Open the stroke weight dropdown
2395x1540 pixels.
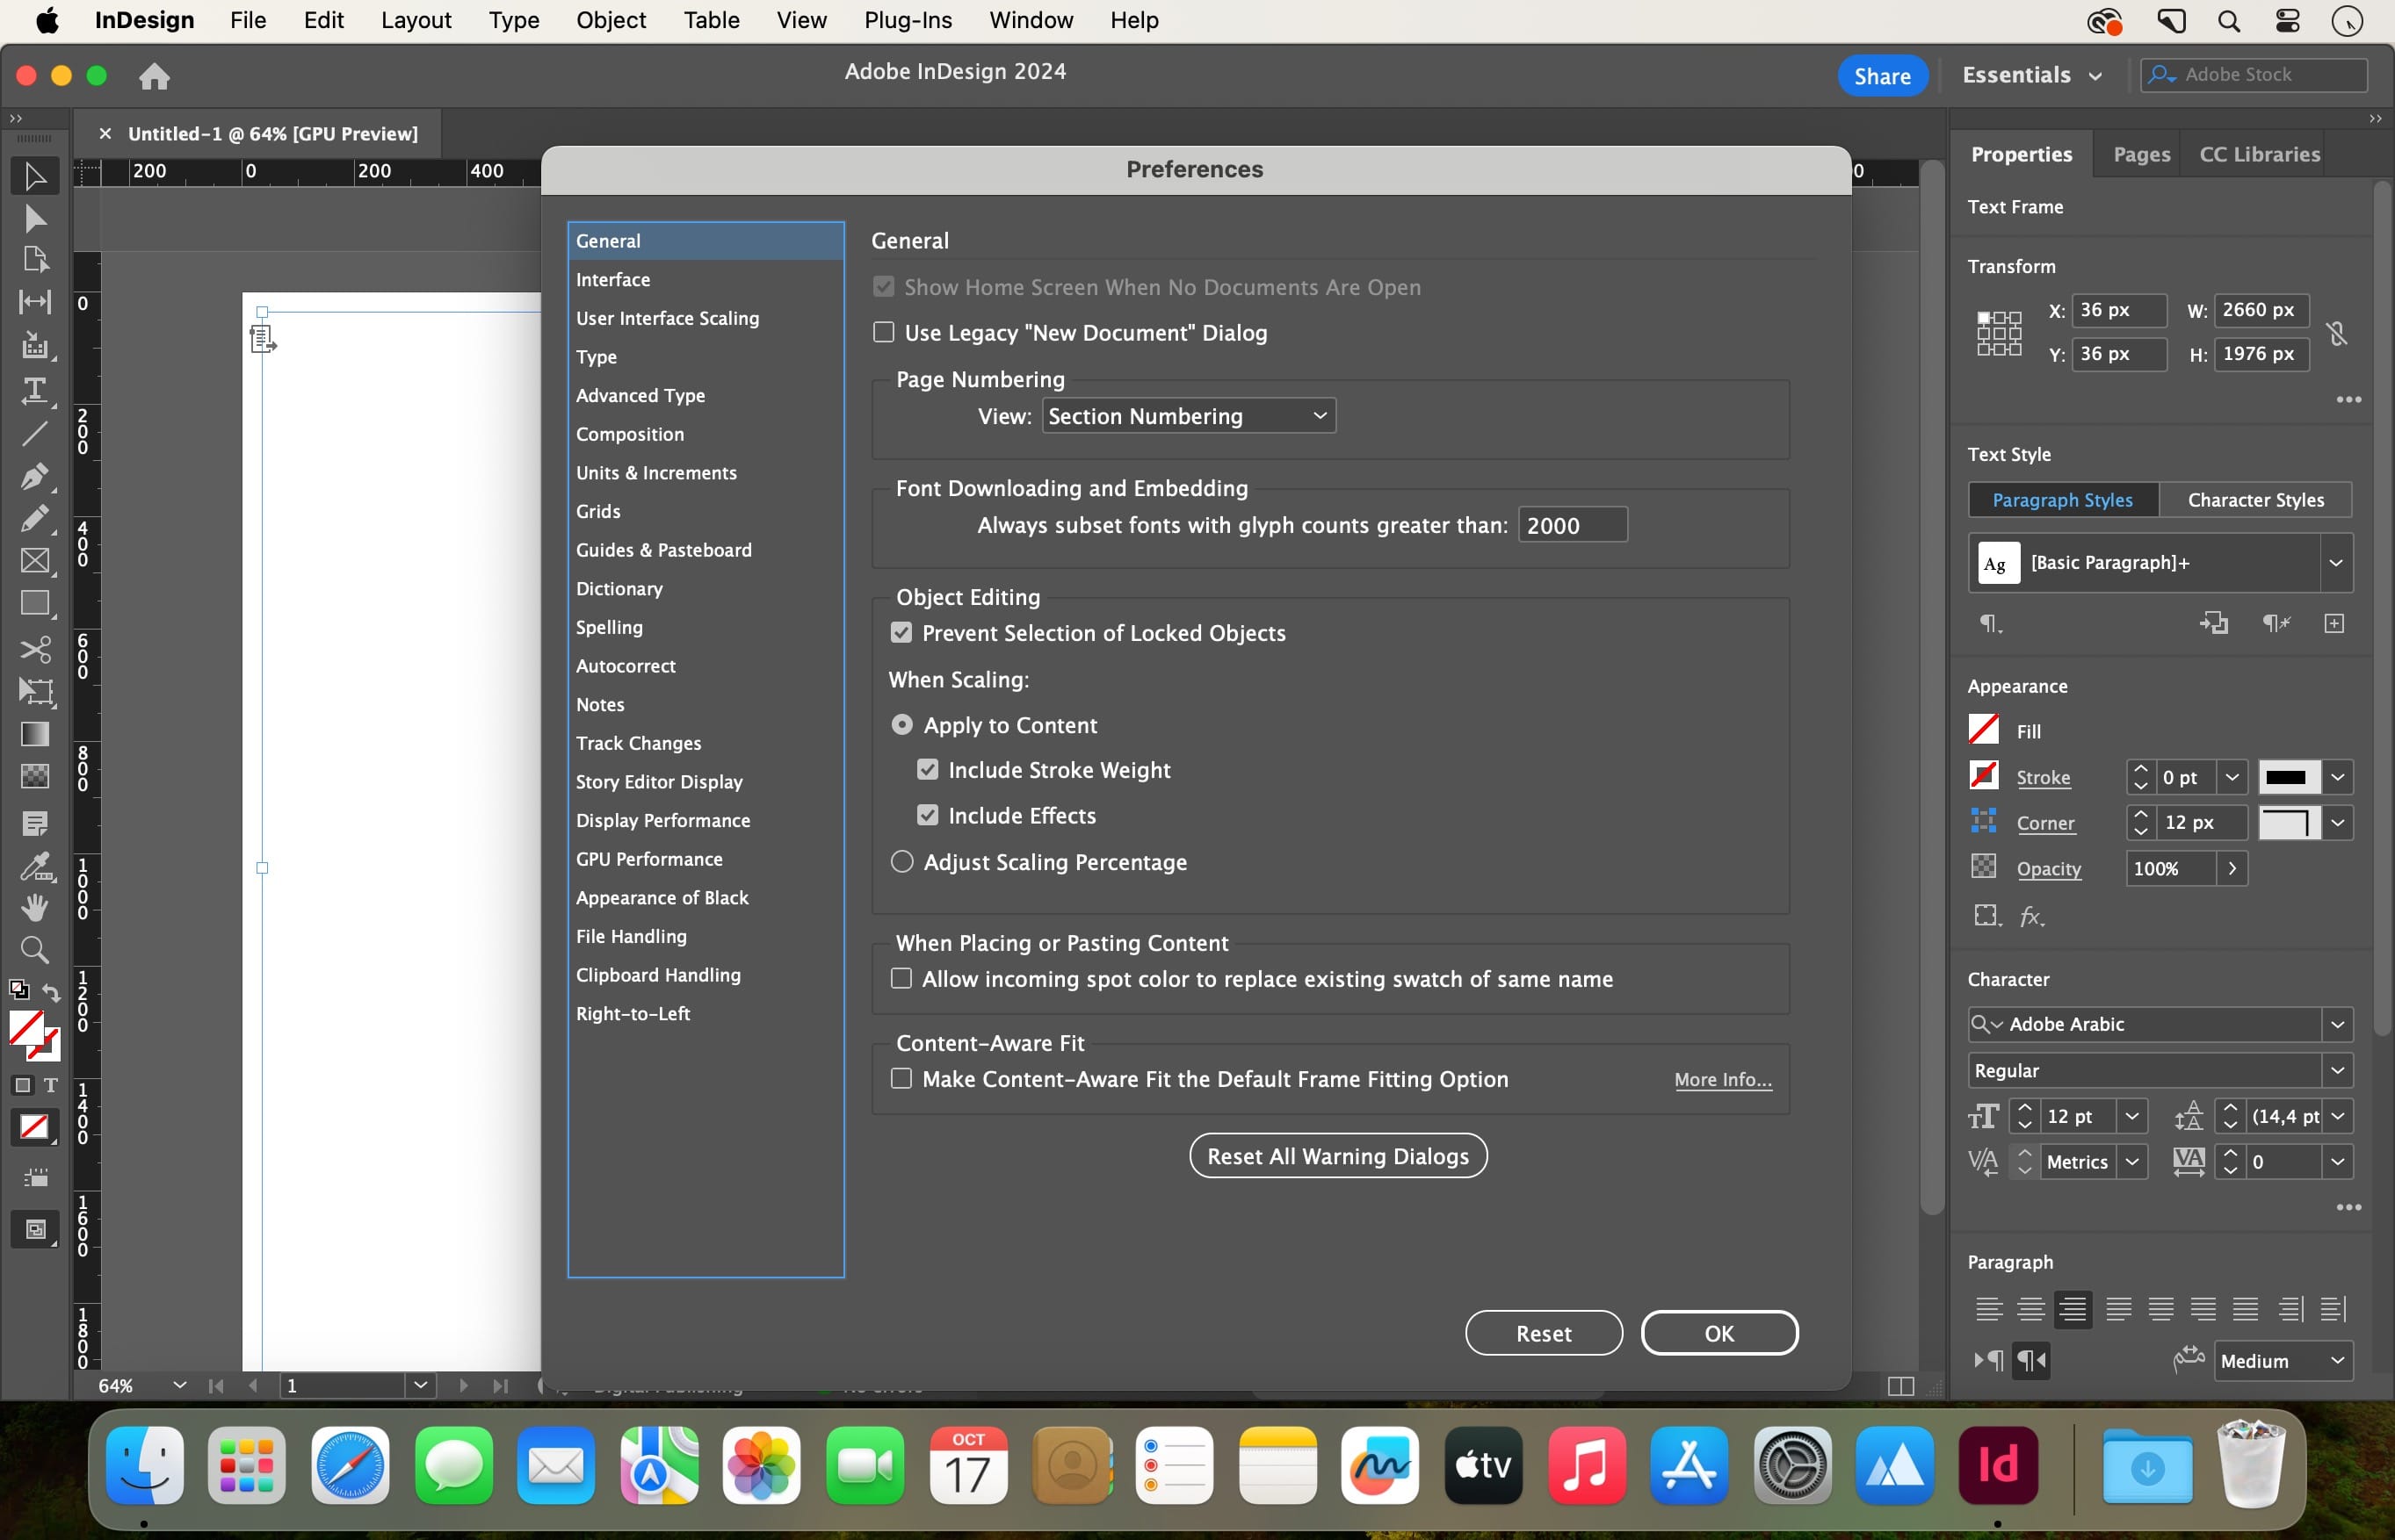pos(2232,778)
